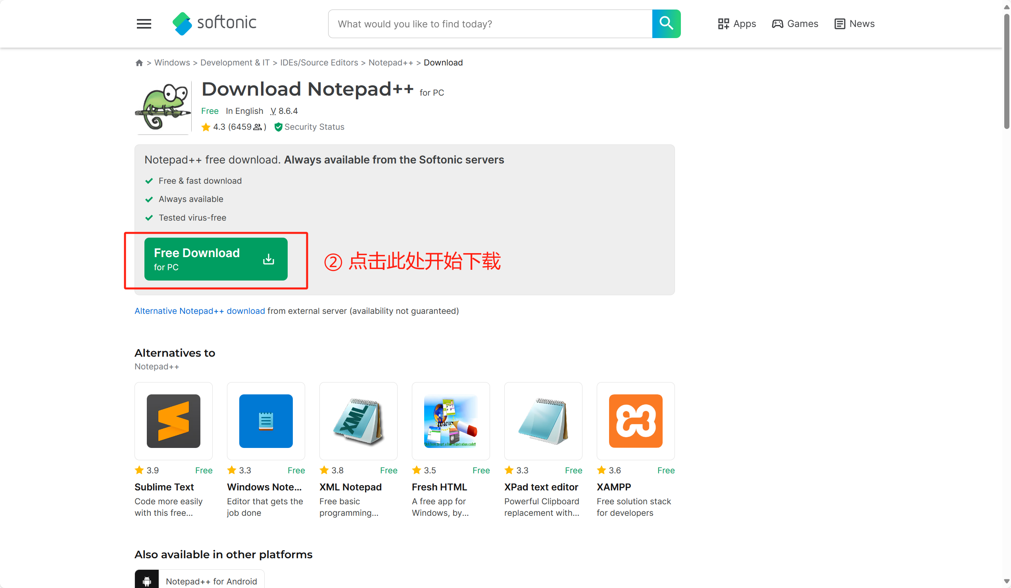Open the Sublime Text icon thumbnail
The width and height of the screenshot is (1011, 588).
(173, 421)
